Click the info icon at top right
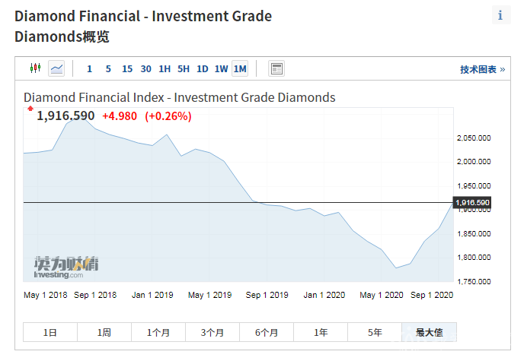This screenshot has width=524, height=364. tap(500, 15)
